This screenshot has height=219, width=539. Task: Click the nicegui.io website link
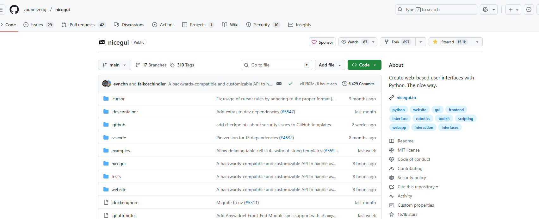click(x=406, y=97)
